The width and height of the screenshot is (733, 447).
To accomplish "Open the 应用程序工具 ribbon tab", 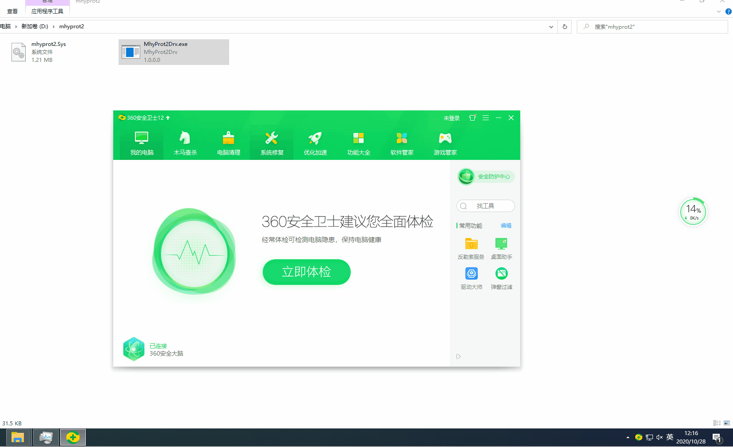I will click(x=47, y=11).
